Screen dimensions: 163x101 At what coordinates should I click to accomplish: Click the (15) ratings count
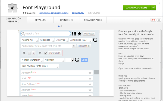34,13
